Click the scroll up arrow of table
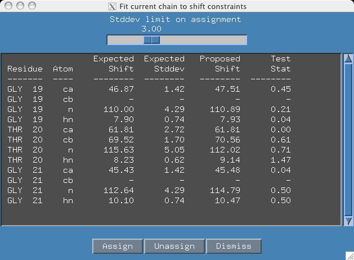Image resolution: width=354 pixels, height=260 pixels. click(348, 59)
